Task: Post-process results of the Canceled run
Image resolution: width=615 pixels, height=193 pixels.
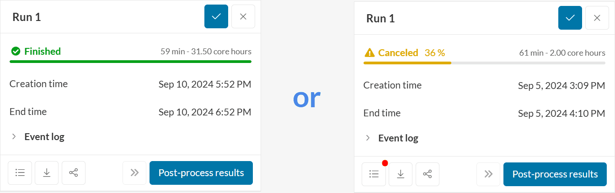Action: [x=555, y=174]
